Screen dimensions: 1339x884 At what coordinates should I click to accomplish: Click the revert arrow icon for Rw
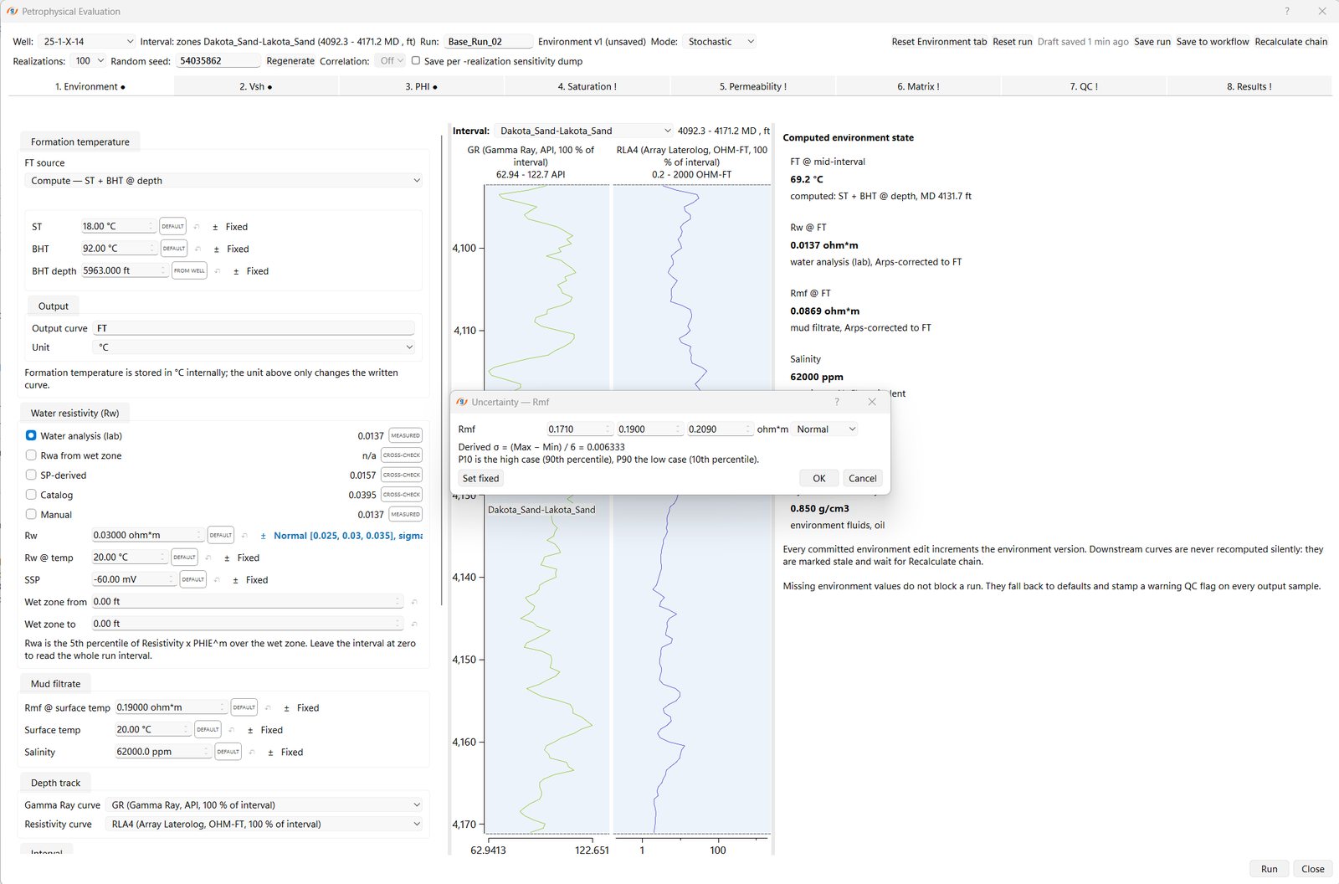[x=244, y=536]
